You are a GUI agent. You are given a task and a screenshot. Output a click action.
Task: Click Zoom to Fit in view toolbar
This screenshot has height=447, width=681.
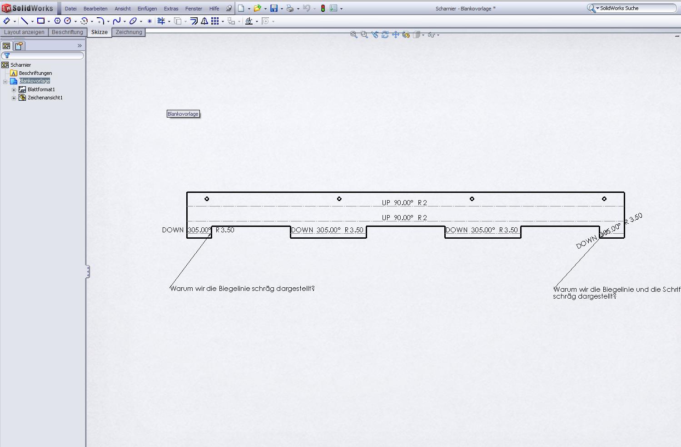pos(353,34)
